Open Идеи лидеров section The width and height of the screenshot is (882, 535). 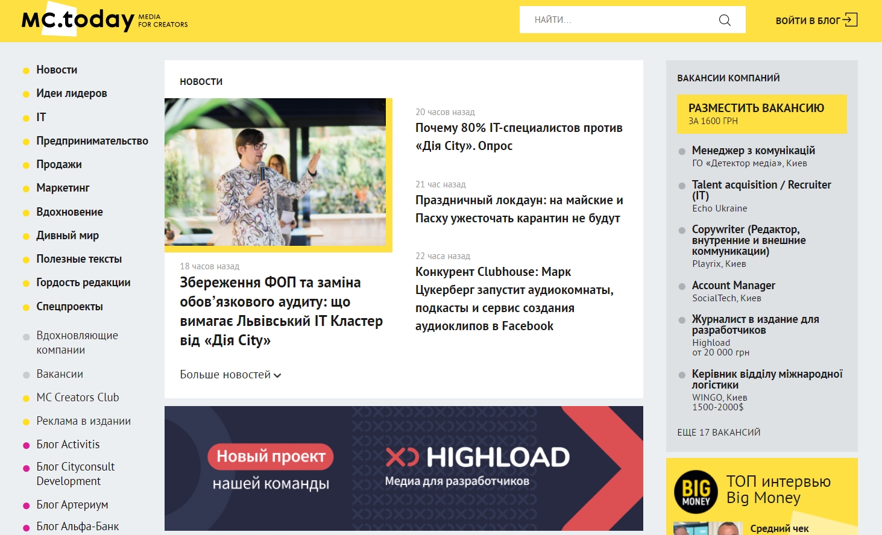72,93
